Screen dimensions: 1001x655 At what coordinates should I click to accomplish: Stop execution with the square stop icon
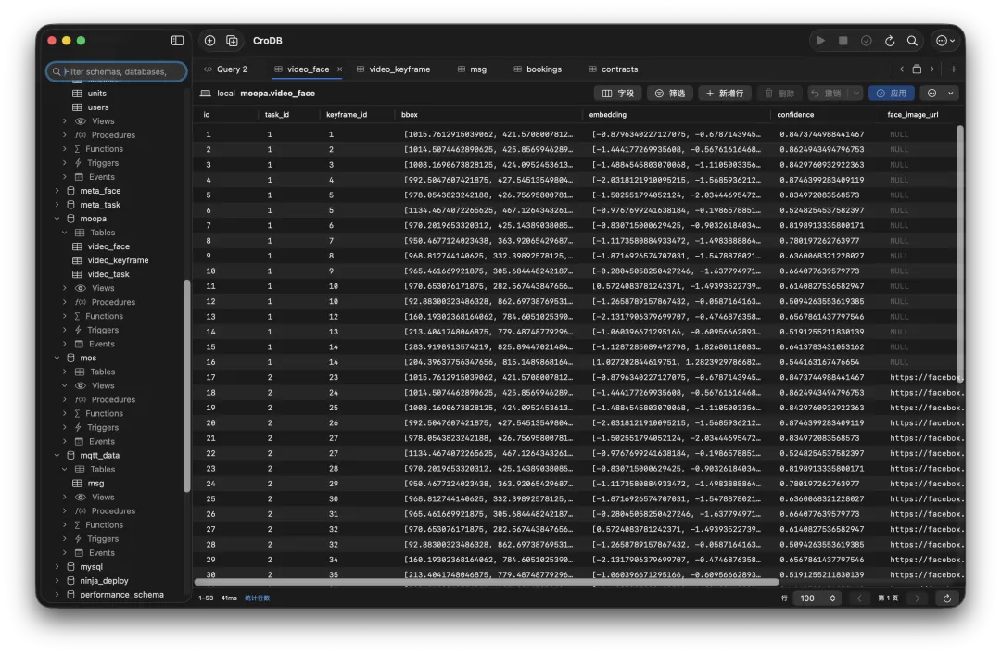coord(843,40)
